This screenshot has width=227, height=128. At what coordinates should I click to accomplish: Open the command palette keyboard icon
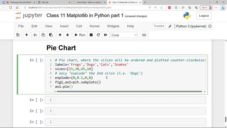pyautogui.click(x=144, y=35)
